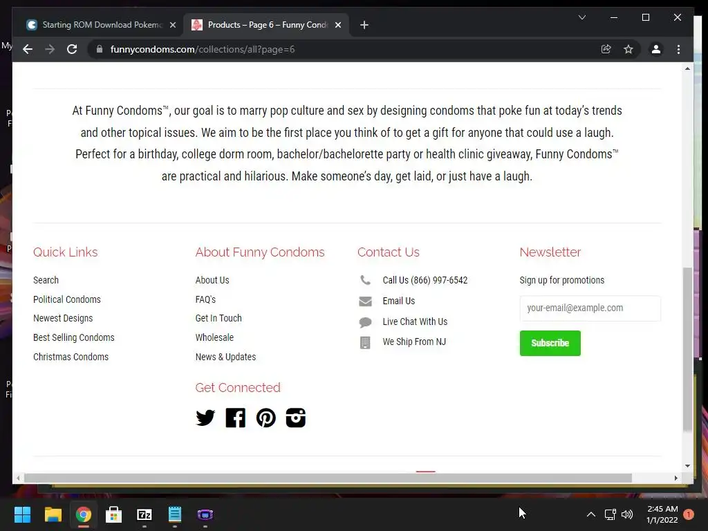This screenshot has height=531, width=708.
Task: Click the Chrome icon in the taskbar
Action: [84, 514]
